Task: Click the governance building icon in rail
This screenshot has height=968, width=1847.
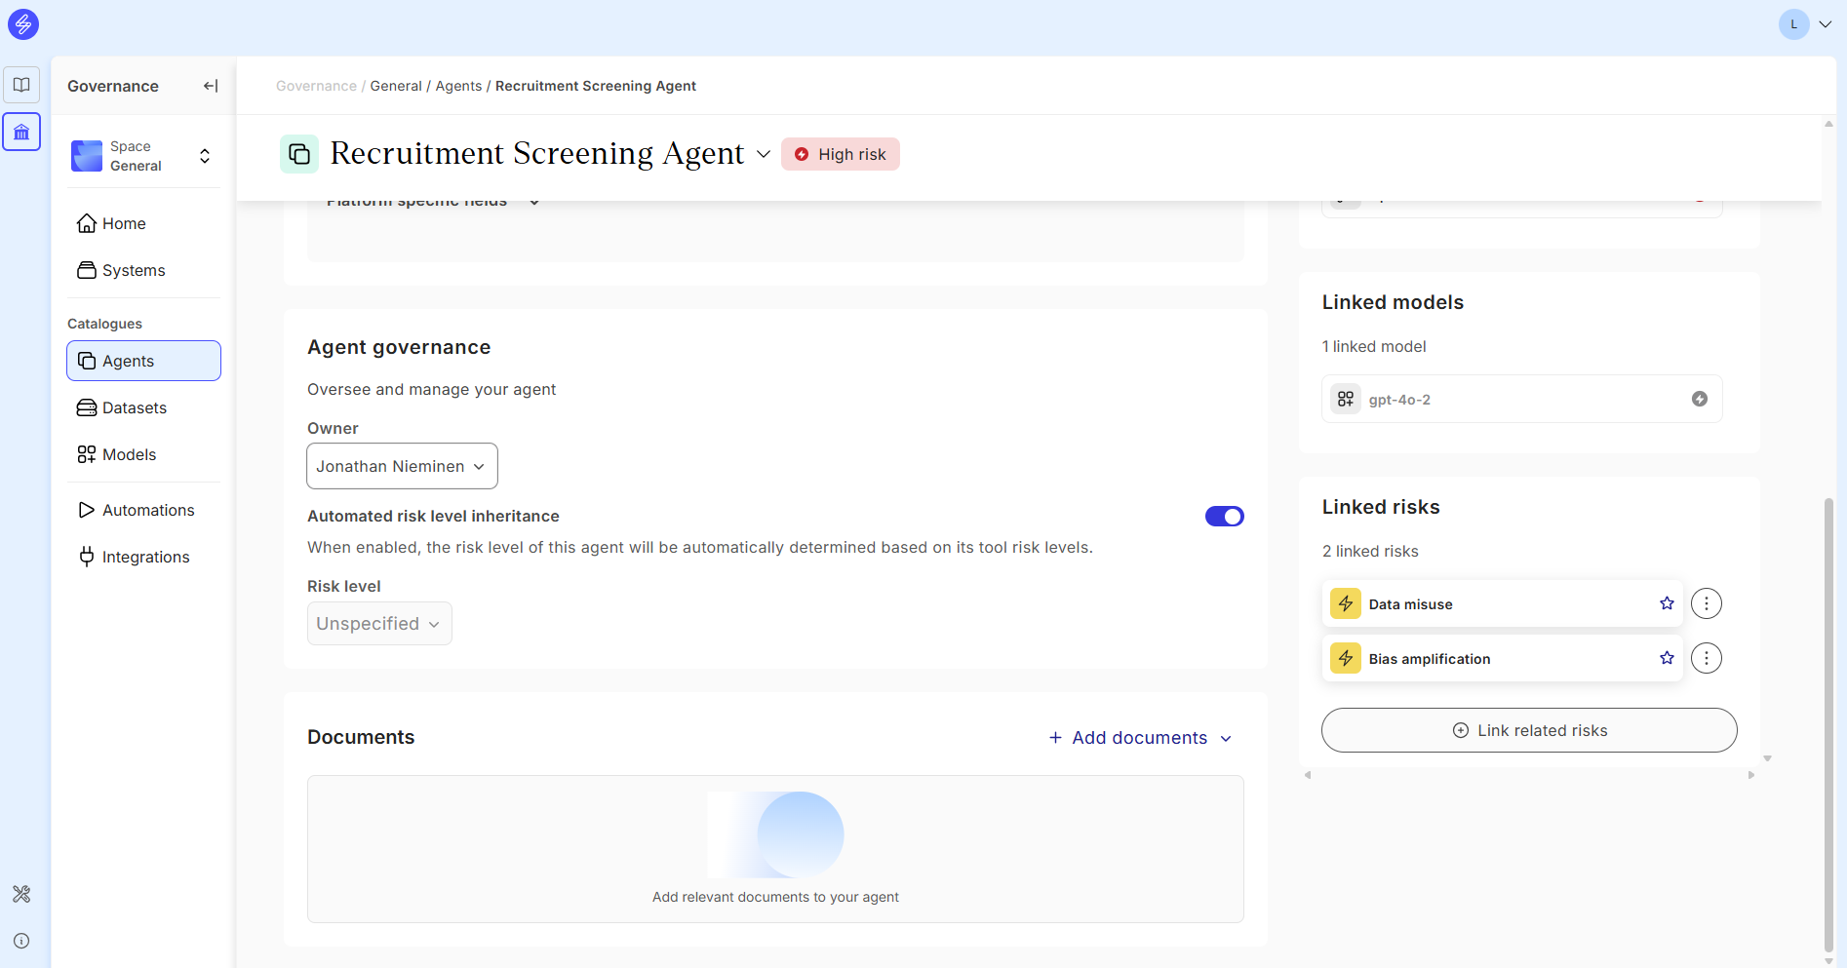Action: coord(21,132)
